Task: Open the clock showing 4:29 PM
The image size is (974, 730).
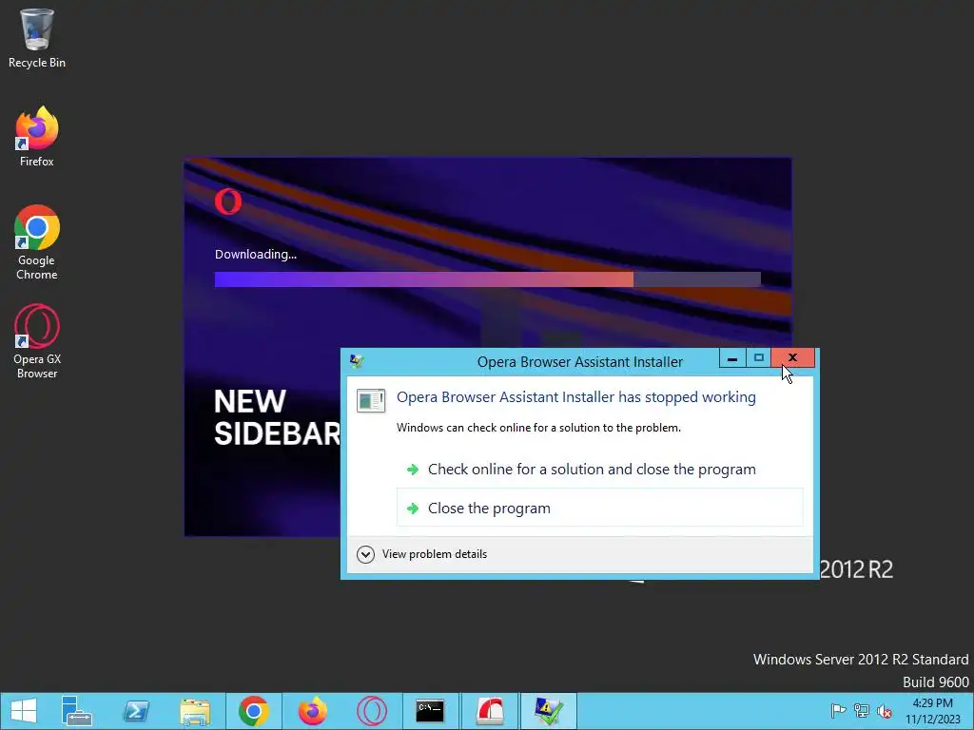Action: click(932, 711)
